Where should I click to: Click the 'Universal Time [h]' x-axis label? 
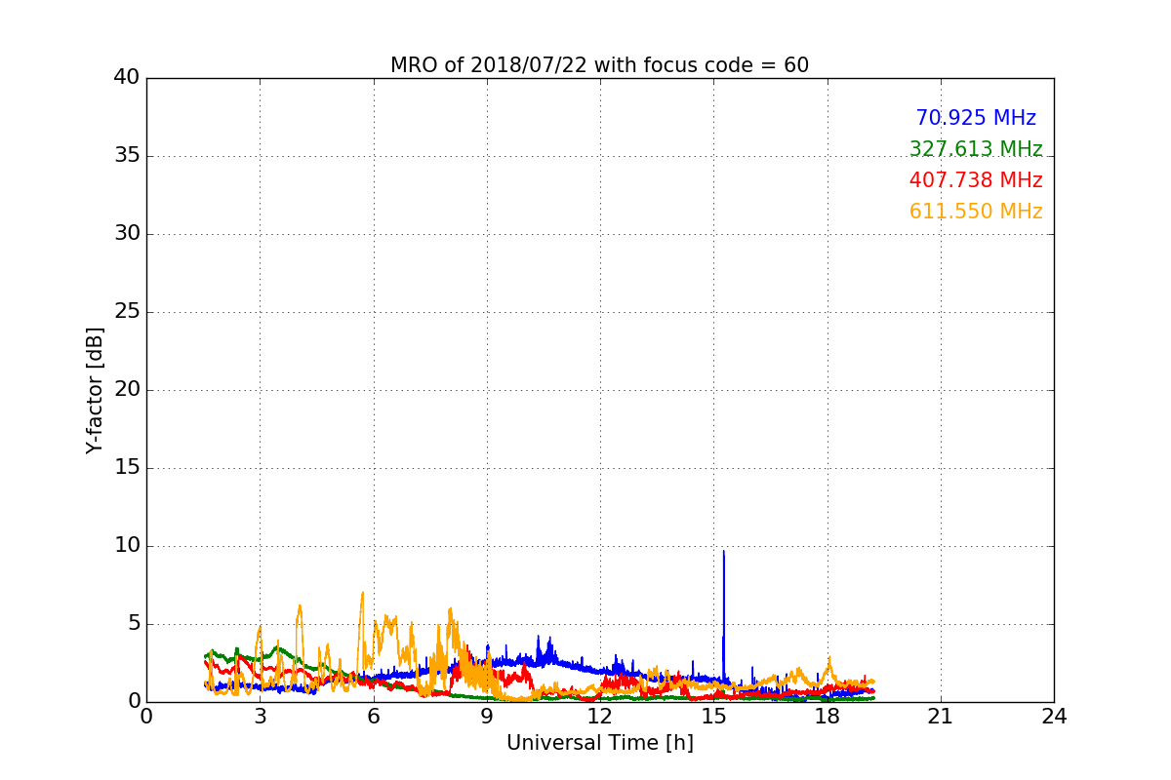[599, 743]
